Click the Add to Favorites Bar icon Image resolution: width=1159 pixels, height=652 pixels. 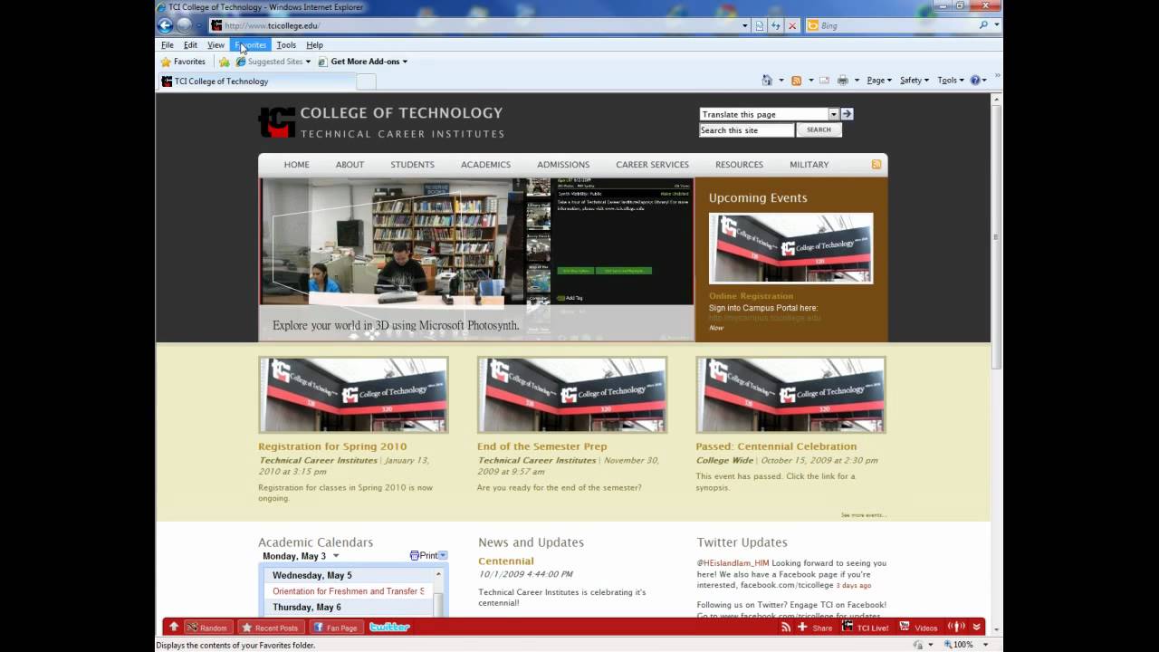pos(224,62)
